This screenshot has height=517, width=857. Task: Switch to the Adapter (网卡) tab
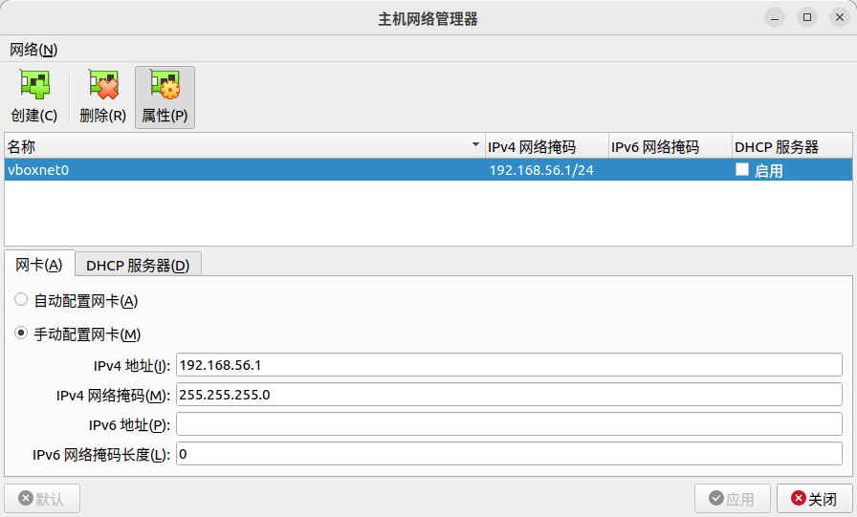(x=39, y=265)
